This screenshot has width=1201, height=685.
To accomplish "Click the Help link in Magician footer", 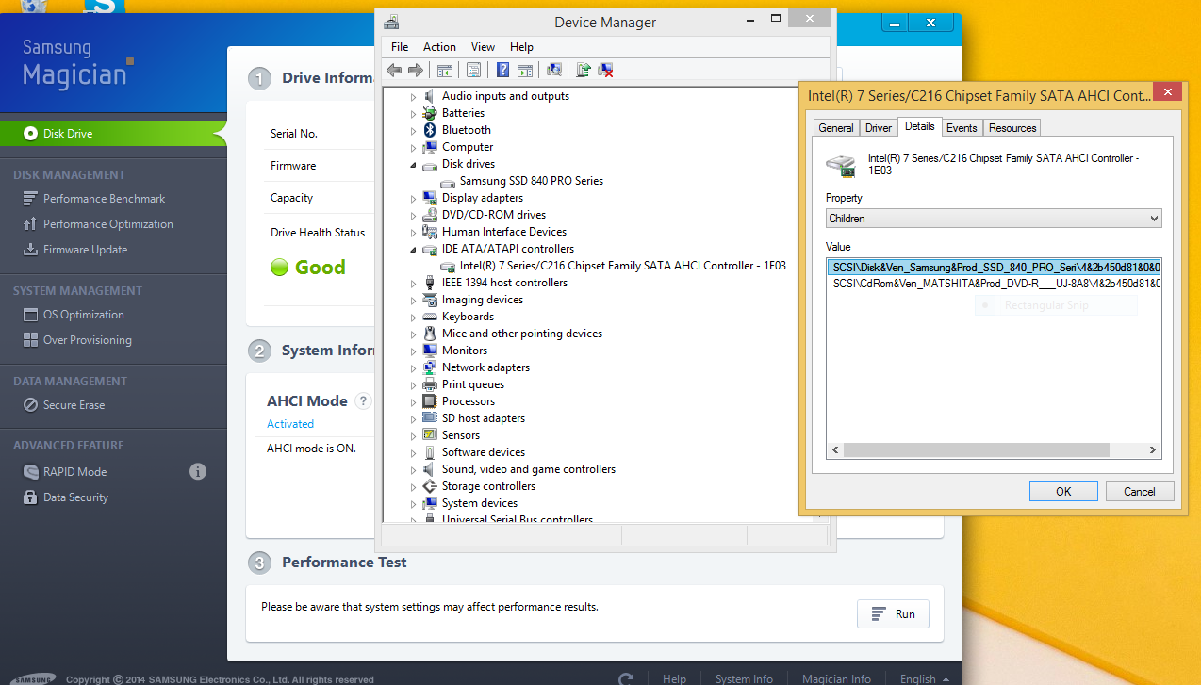I will pyautogui.click(x=674, y=678).
